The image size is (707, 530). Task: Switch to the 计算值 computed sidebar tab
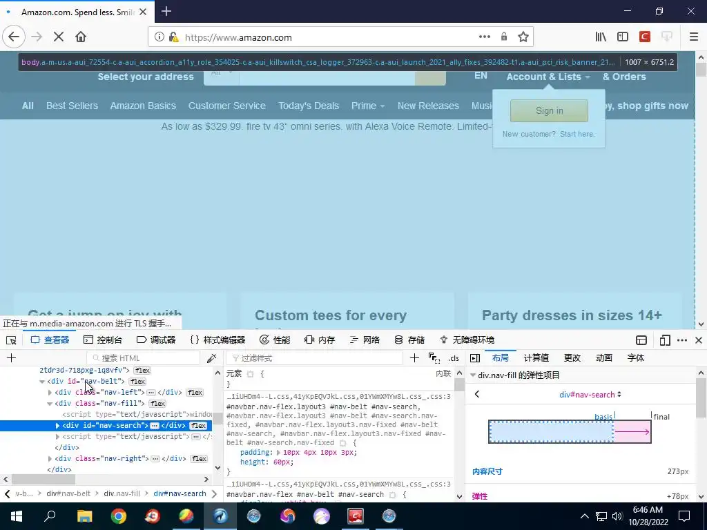(536, 358)
